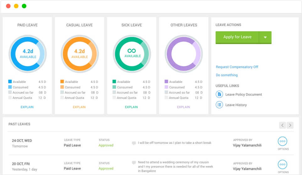Click comment bubble icon on 24 Oct leave

pos(134,143)
